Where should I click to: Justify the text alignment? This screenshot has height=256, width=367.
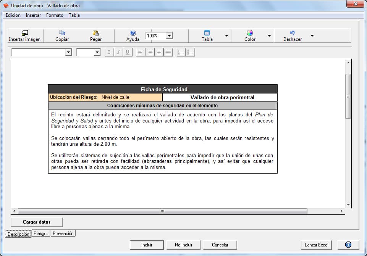(x=168, y=52)
